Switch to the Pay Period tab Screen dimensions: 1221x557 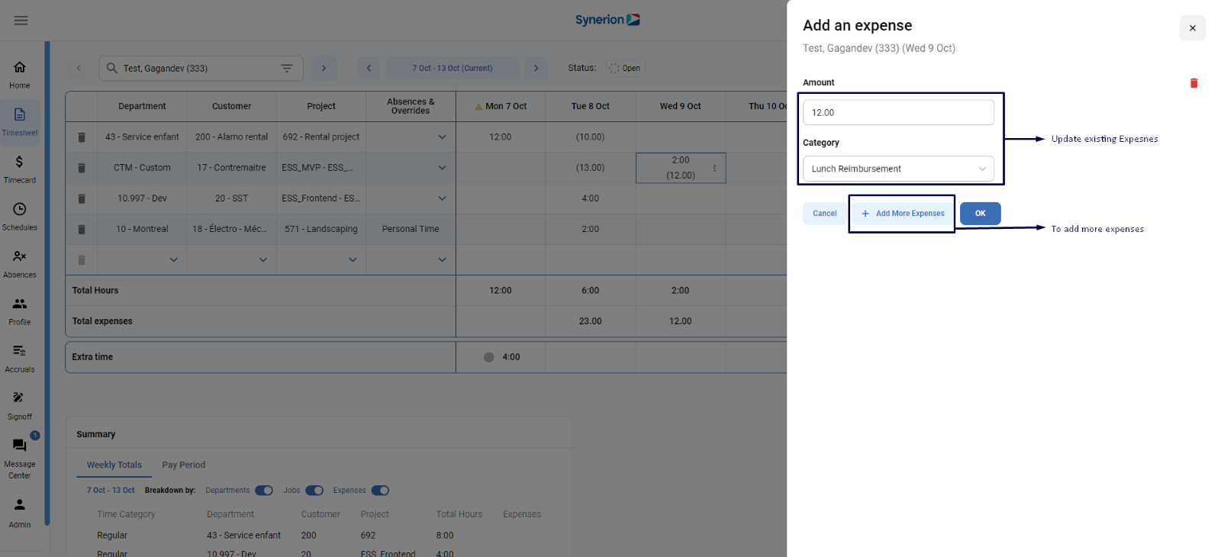click(183, 465)
